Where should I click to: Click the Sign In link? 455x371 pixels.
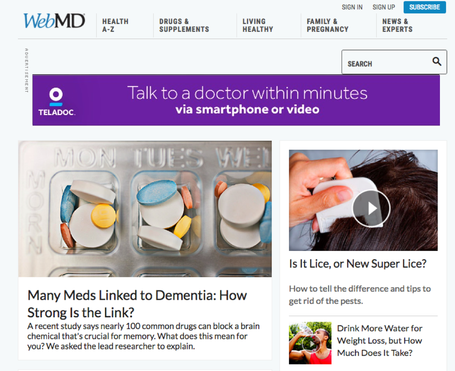352,7
